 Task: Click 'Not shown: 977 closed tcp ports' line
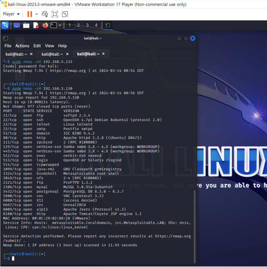pyautogui.click(x=47, y=107)
